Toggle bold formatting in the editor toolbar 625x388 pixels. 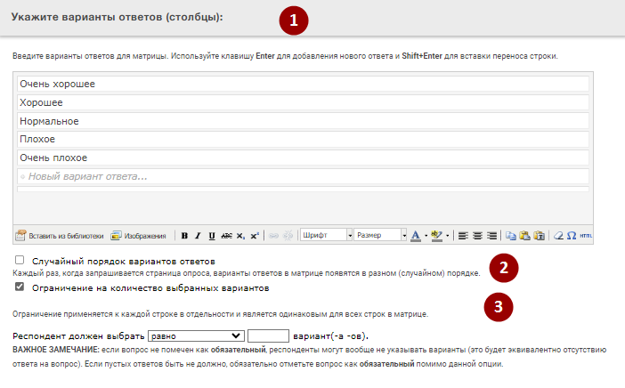point(184,236)
